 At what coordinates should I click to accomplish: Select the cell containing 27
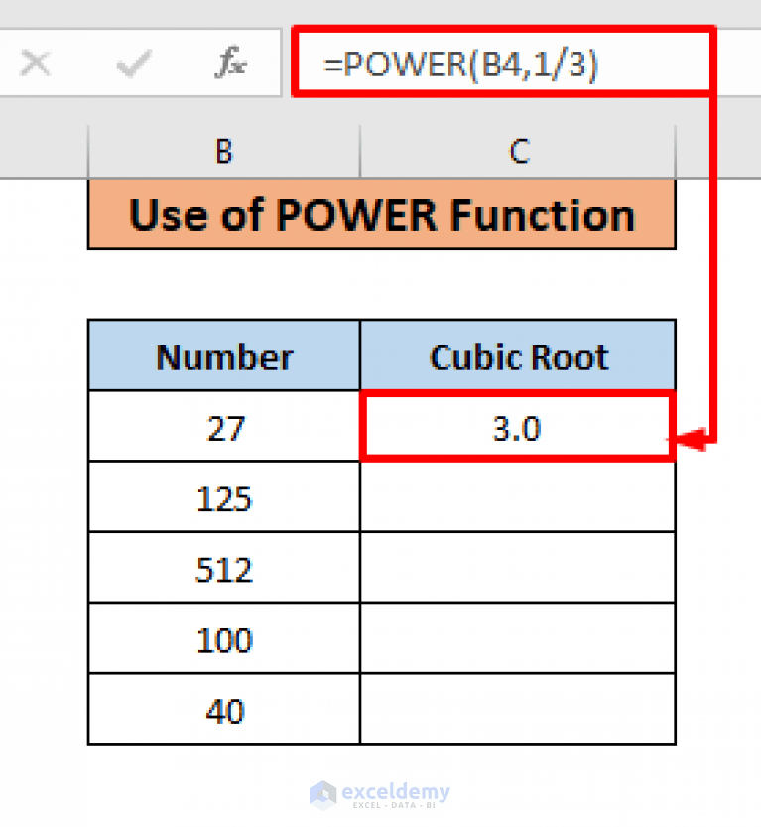pyautogui.click(x=224, y=426)
